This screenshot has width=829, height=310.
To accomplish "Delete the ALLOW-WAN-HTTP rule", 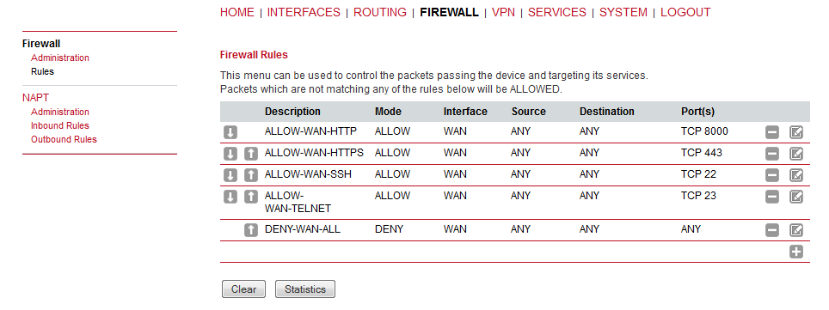I will [772, 132].
